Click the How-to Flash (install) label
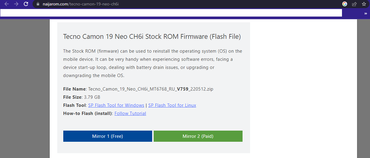The image size is (370, 158). 88,113
